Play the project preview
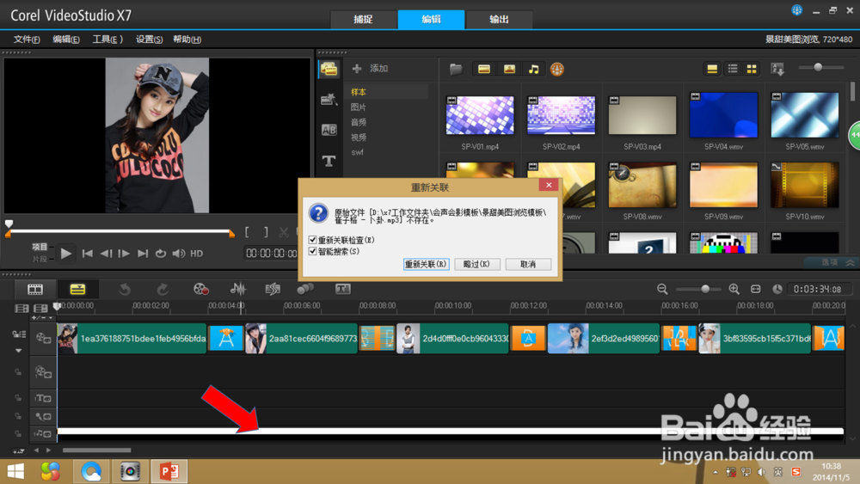 (x=66, y=254)
